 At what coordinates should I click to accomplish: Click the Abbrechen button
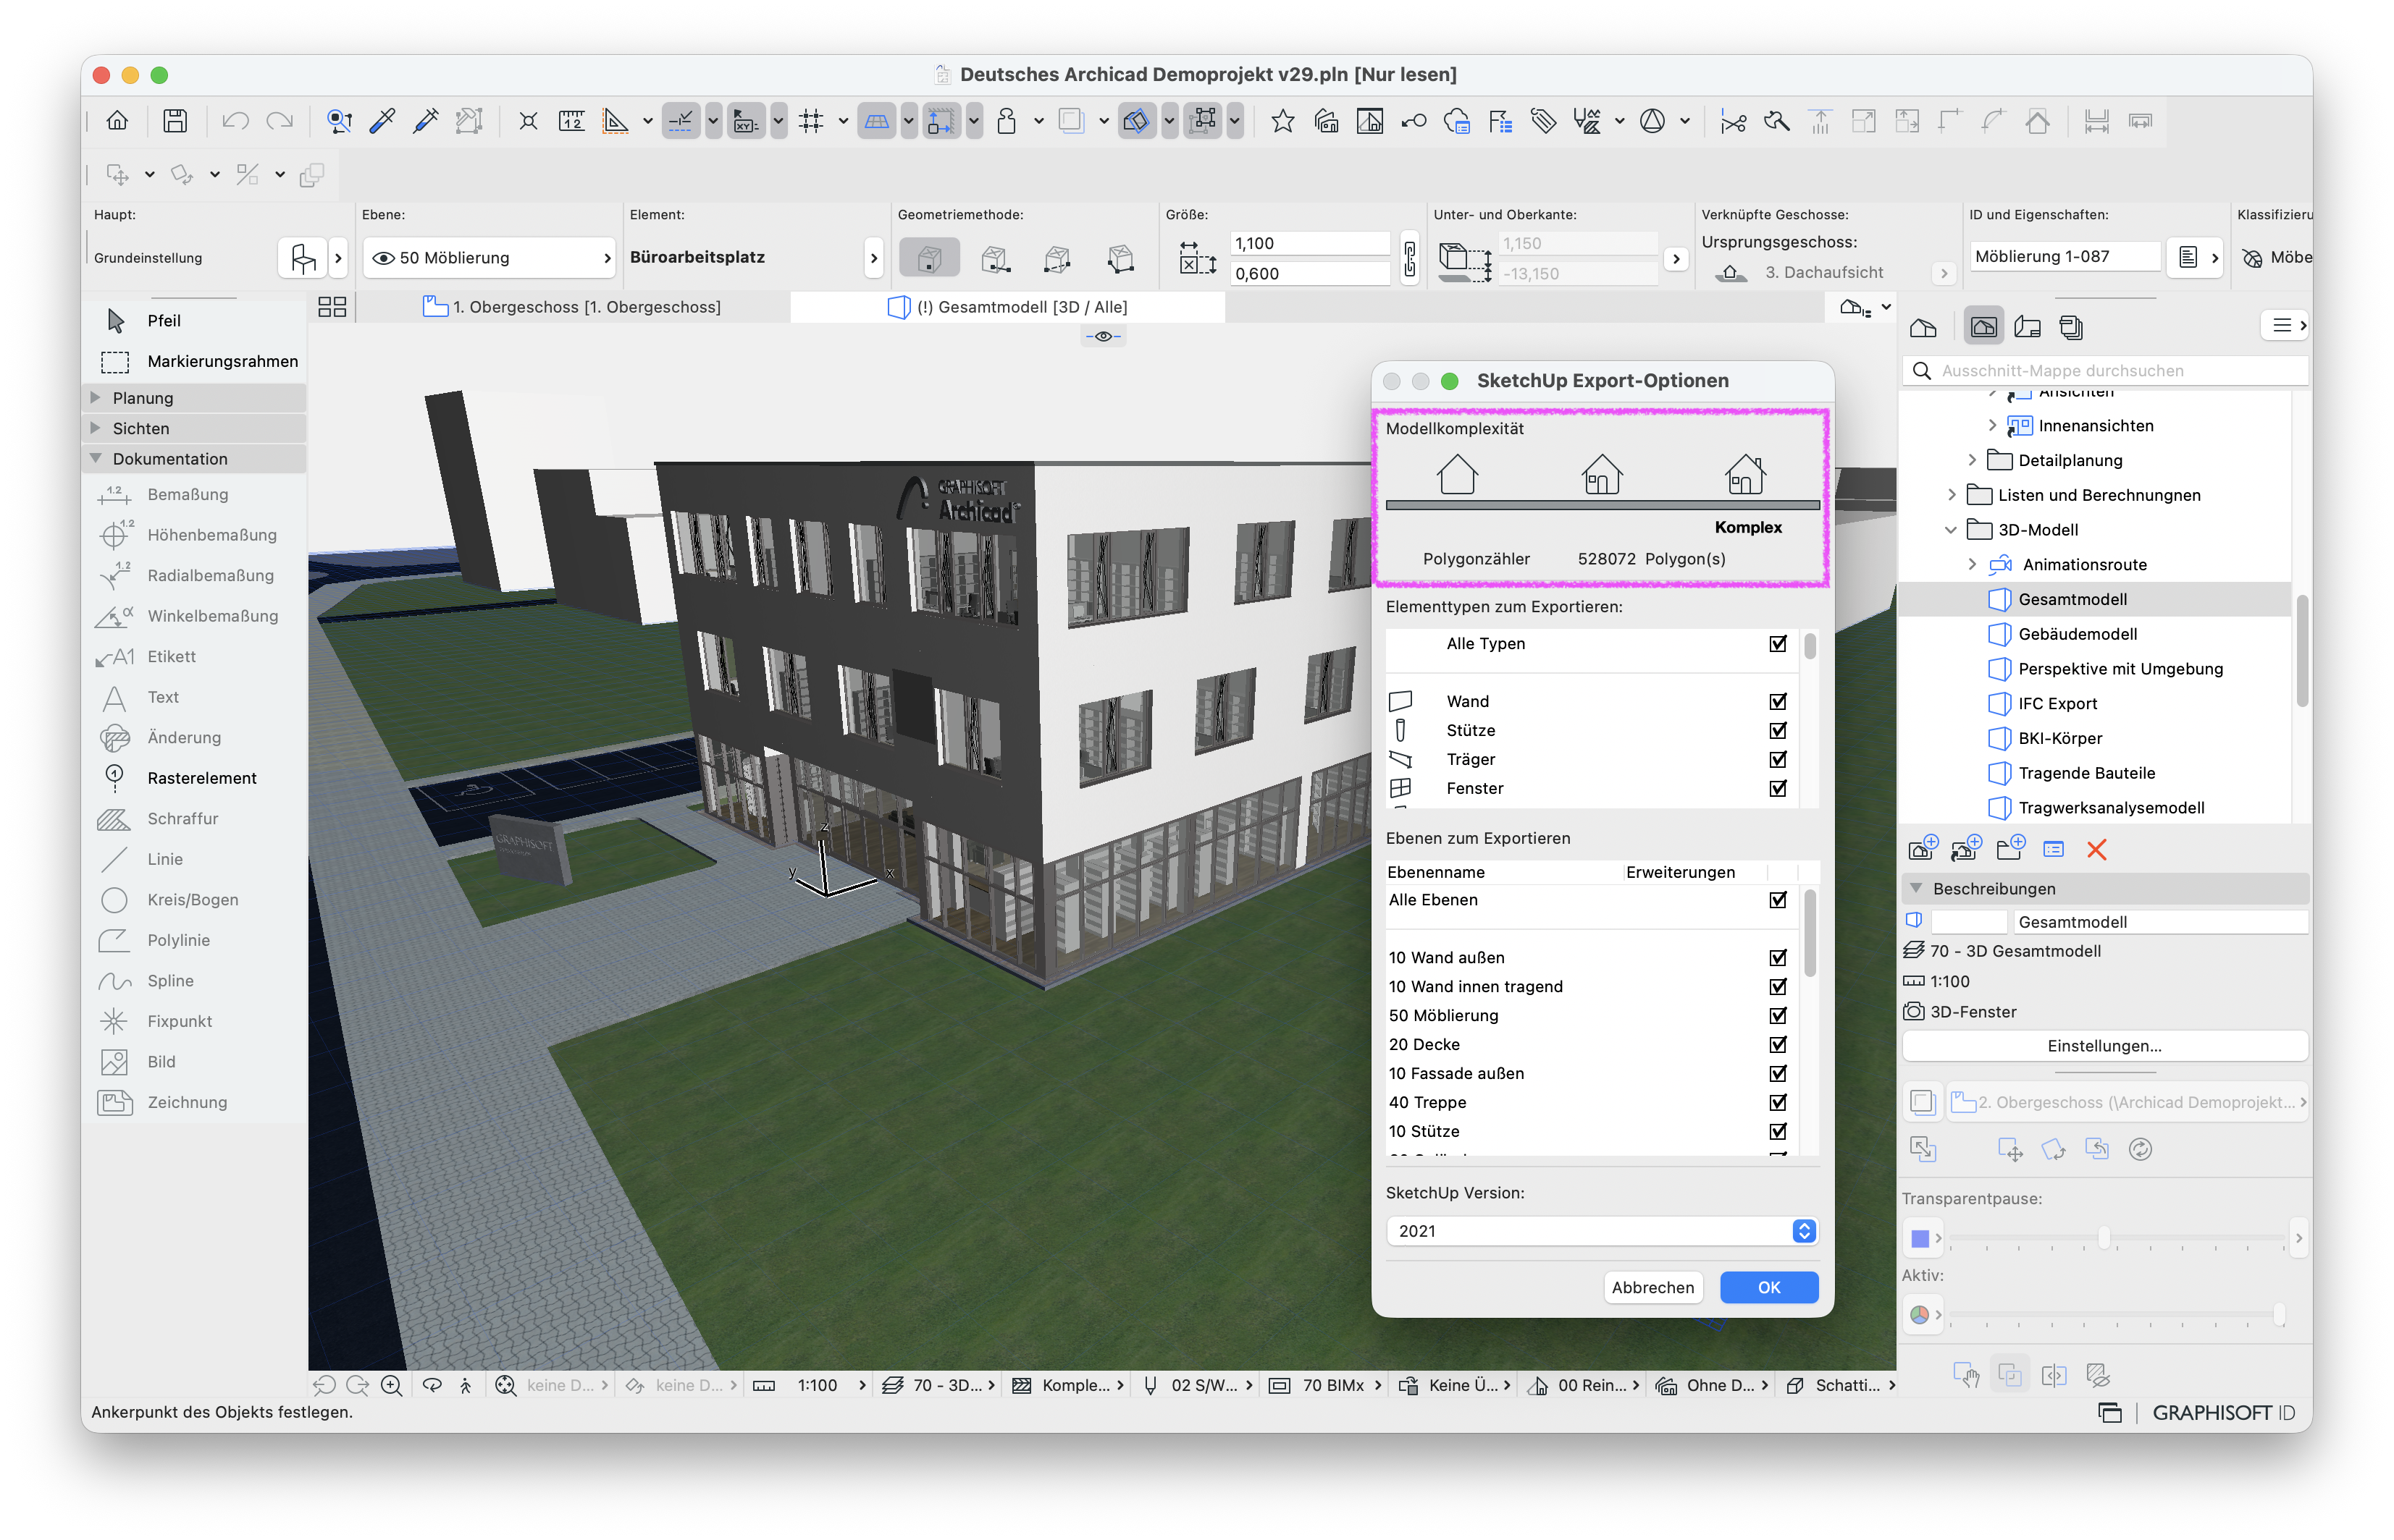click(1652, 1287)
